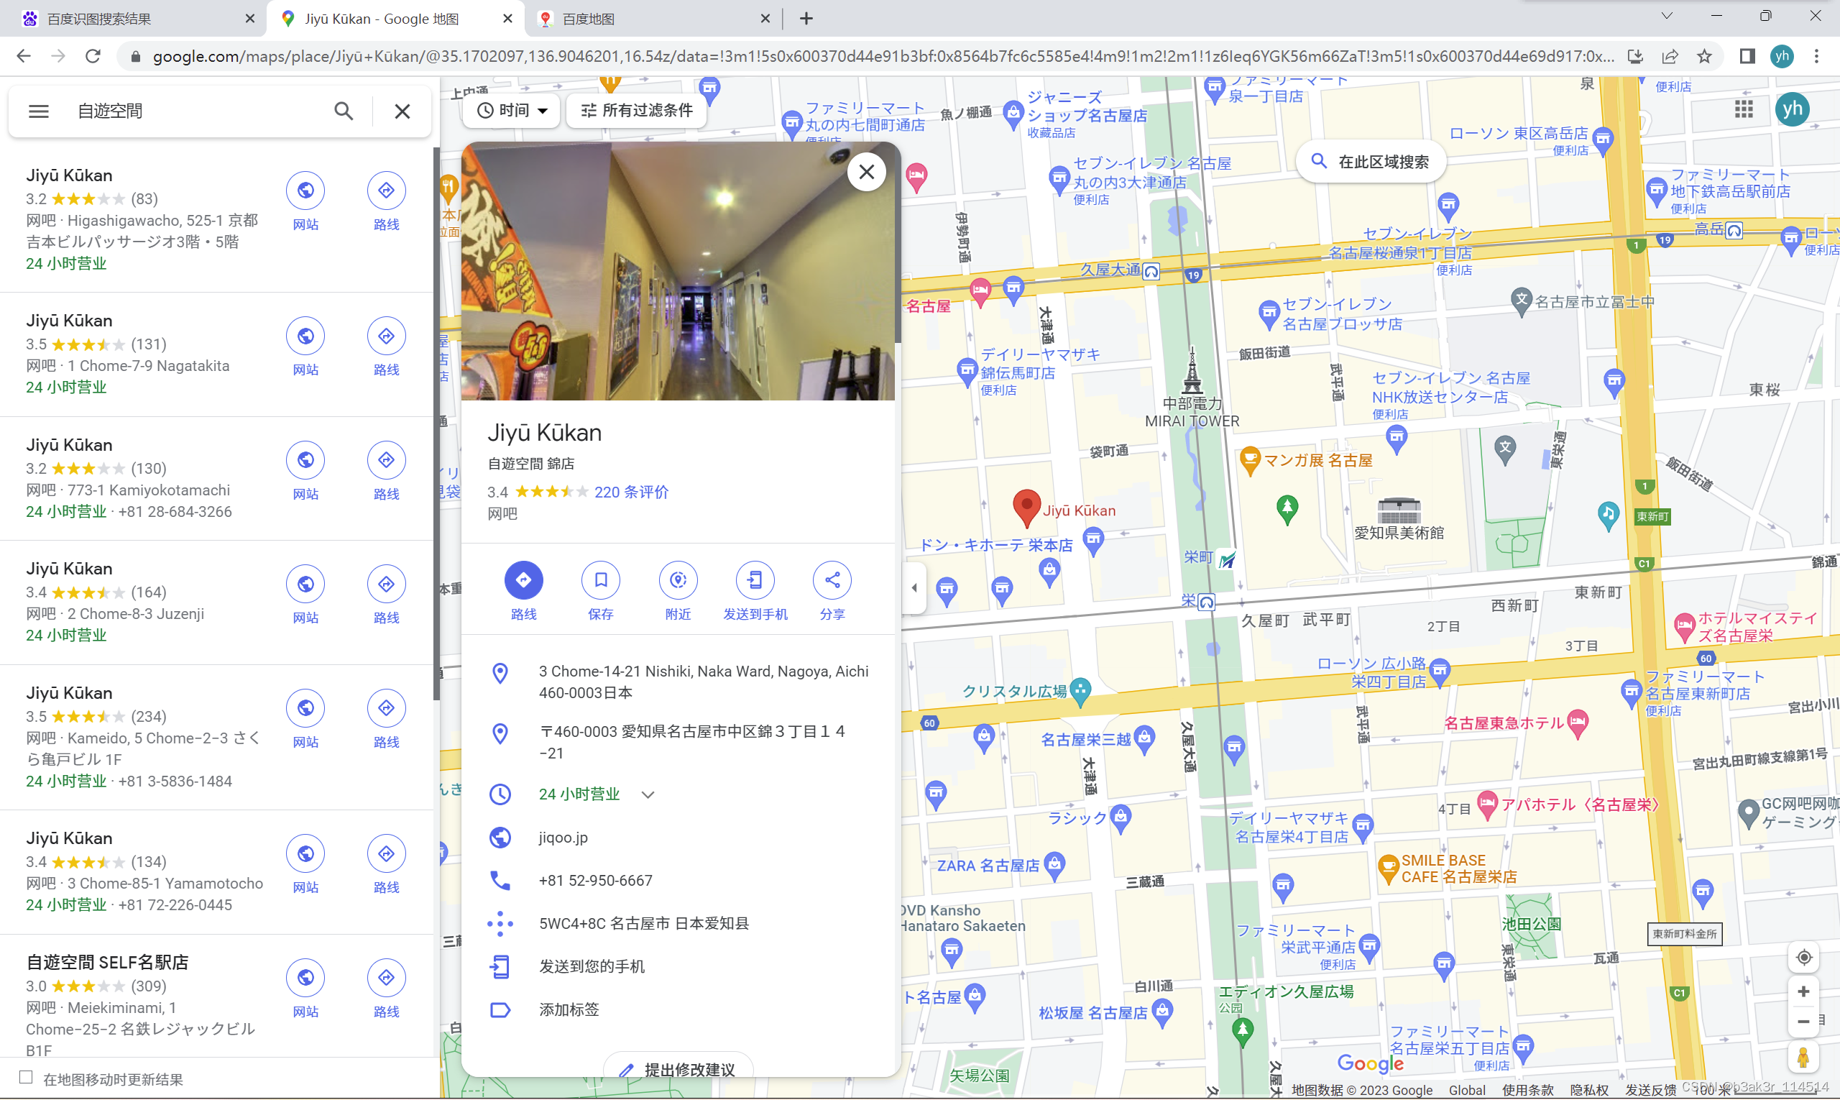Expand the 24 小时营业 hours chevron
The image size is (1840, 1100).
pos(648,794)
